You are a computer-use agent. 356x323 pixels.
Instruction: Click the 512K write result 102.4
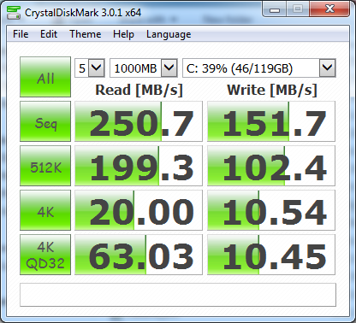tap(271, 166)
